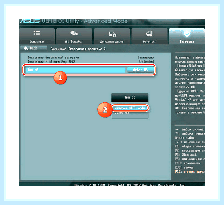Click the Монитор thermometer icon
Screen dimensions: 224x205
150,34
